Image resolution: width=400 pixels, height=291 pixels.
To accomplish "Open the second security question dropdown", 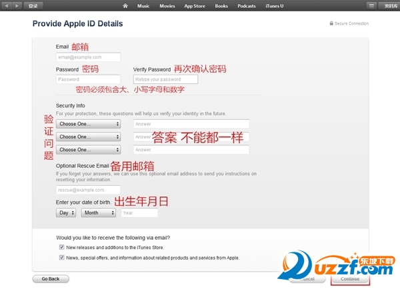I will [x=88, y=137].
